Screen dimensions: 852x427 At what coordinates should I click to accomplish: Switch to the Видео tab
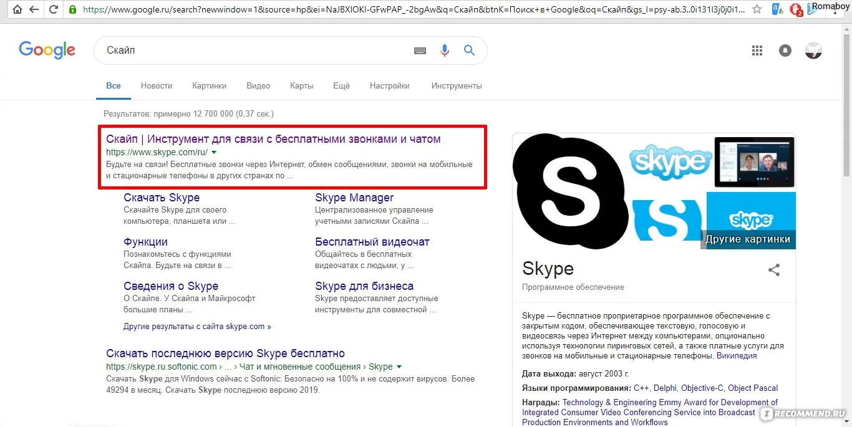pos(258,86)
